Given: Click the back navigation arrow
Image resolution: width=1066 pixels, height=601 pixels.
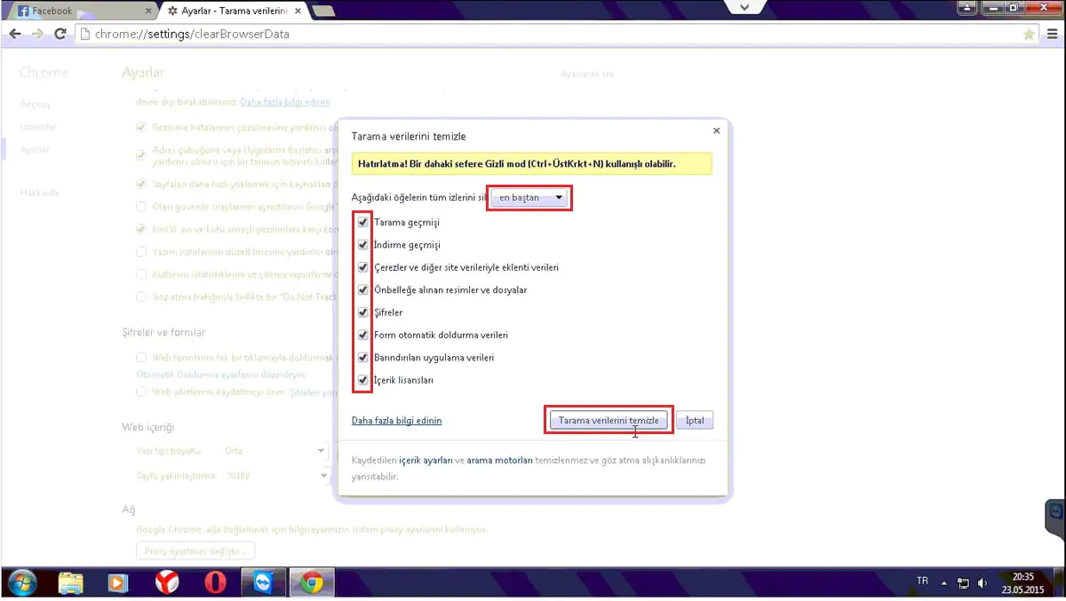Looking at the screenshot, I should pos(15,33).
